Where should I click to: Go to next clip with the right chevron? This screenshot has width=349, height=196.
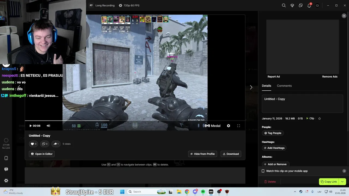coord(251,87)
